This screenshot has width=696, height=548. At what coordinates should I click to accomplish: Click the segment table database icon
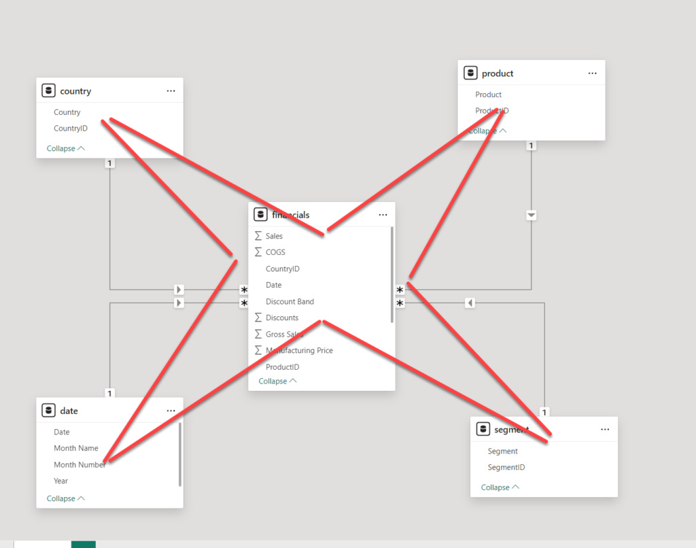point(483,429)
